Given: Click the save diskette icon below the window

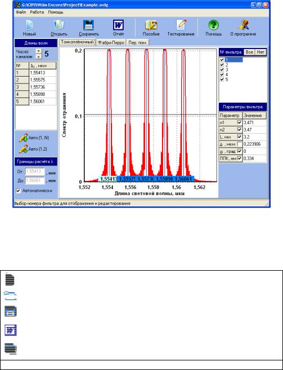Looking at the screenshot, I should [10, 311].
